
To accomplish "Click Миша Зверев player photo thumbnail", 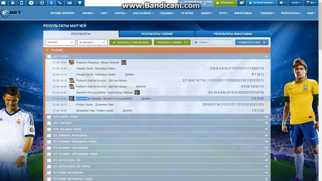I will [124, 62].
